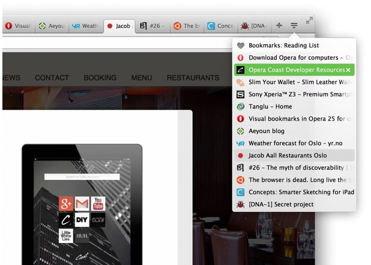Screen dimensions: 371x265
Task: Select The browser is dead entry
Action: pos(294,180)
